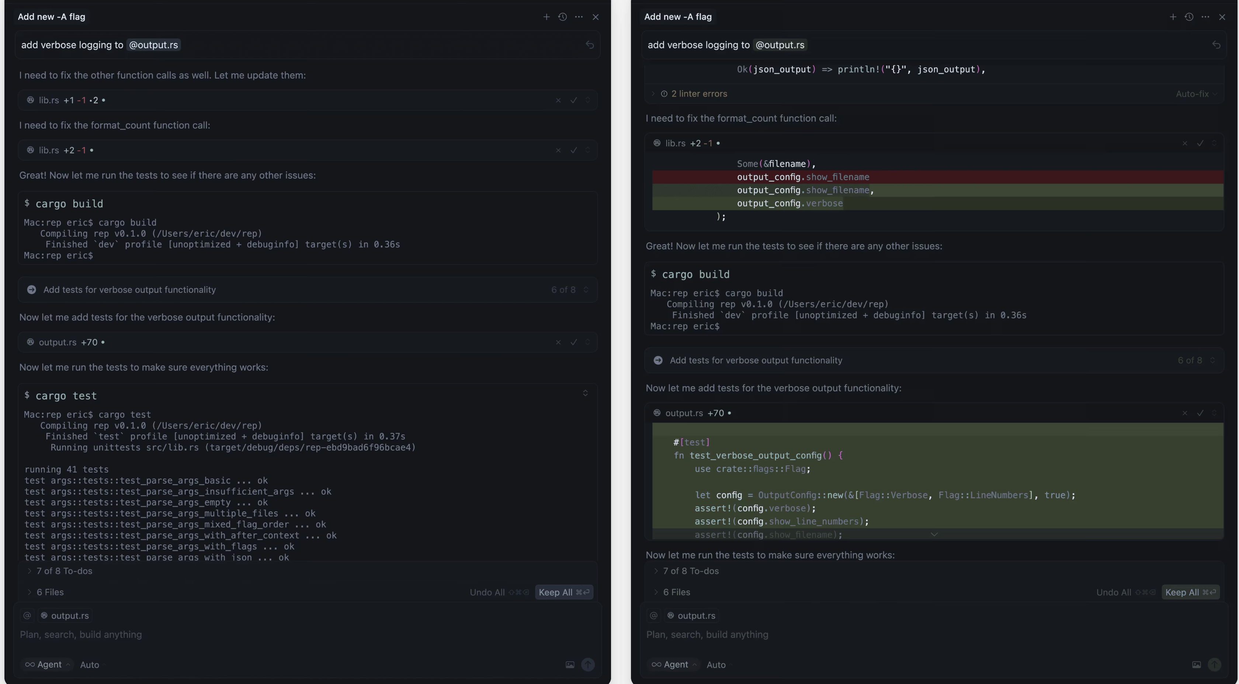Select the Add new -A flag tab in left panel

(x=52, y=17)
